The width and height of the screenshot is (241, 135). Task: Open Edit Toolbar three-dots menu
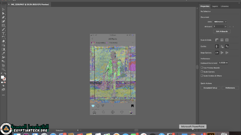[x=3, y=95]
